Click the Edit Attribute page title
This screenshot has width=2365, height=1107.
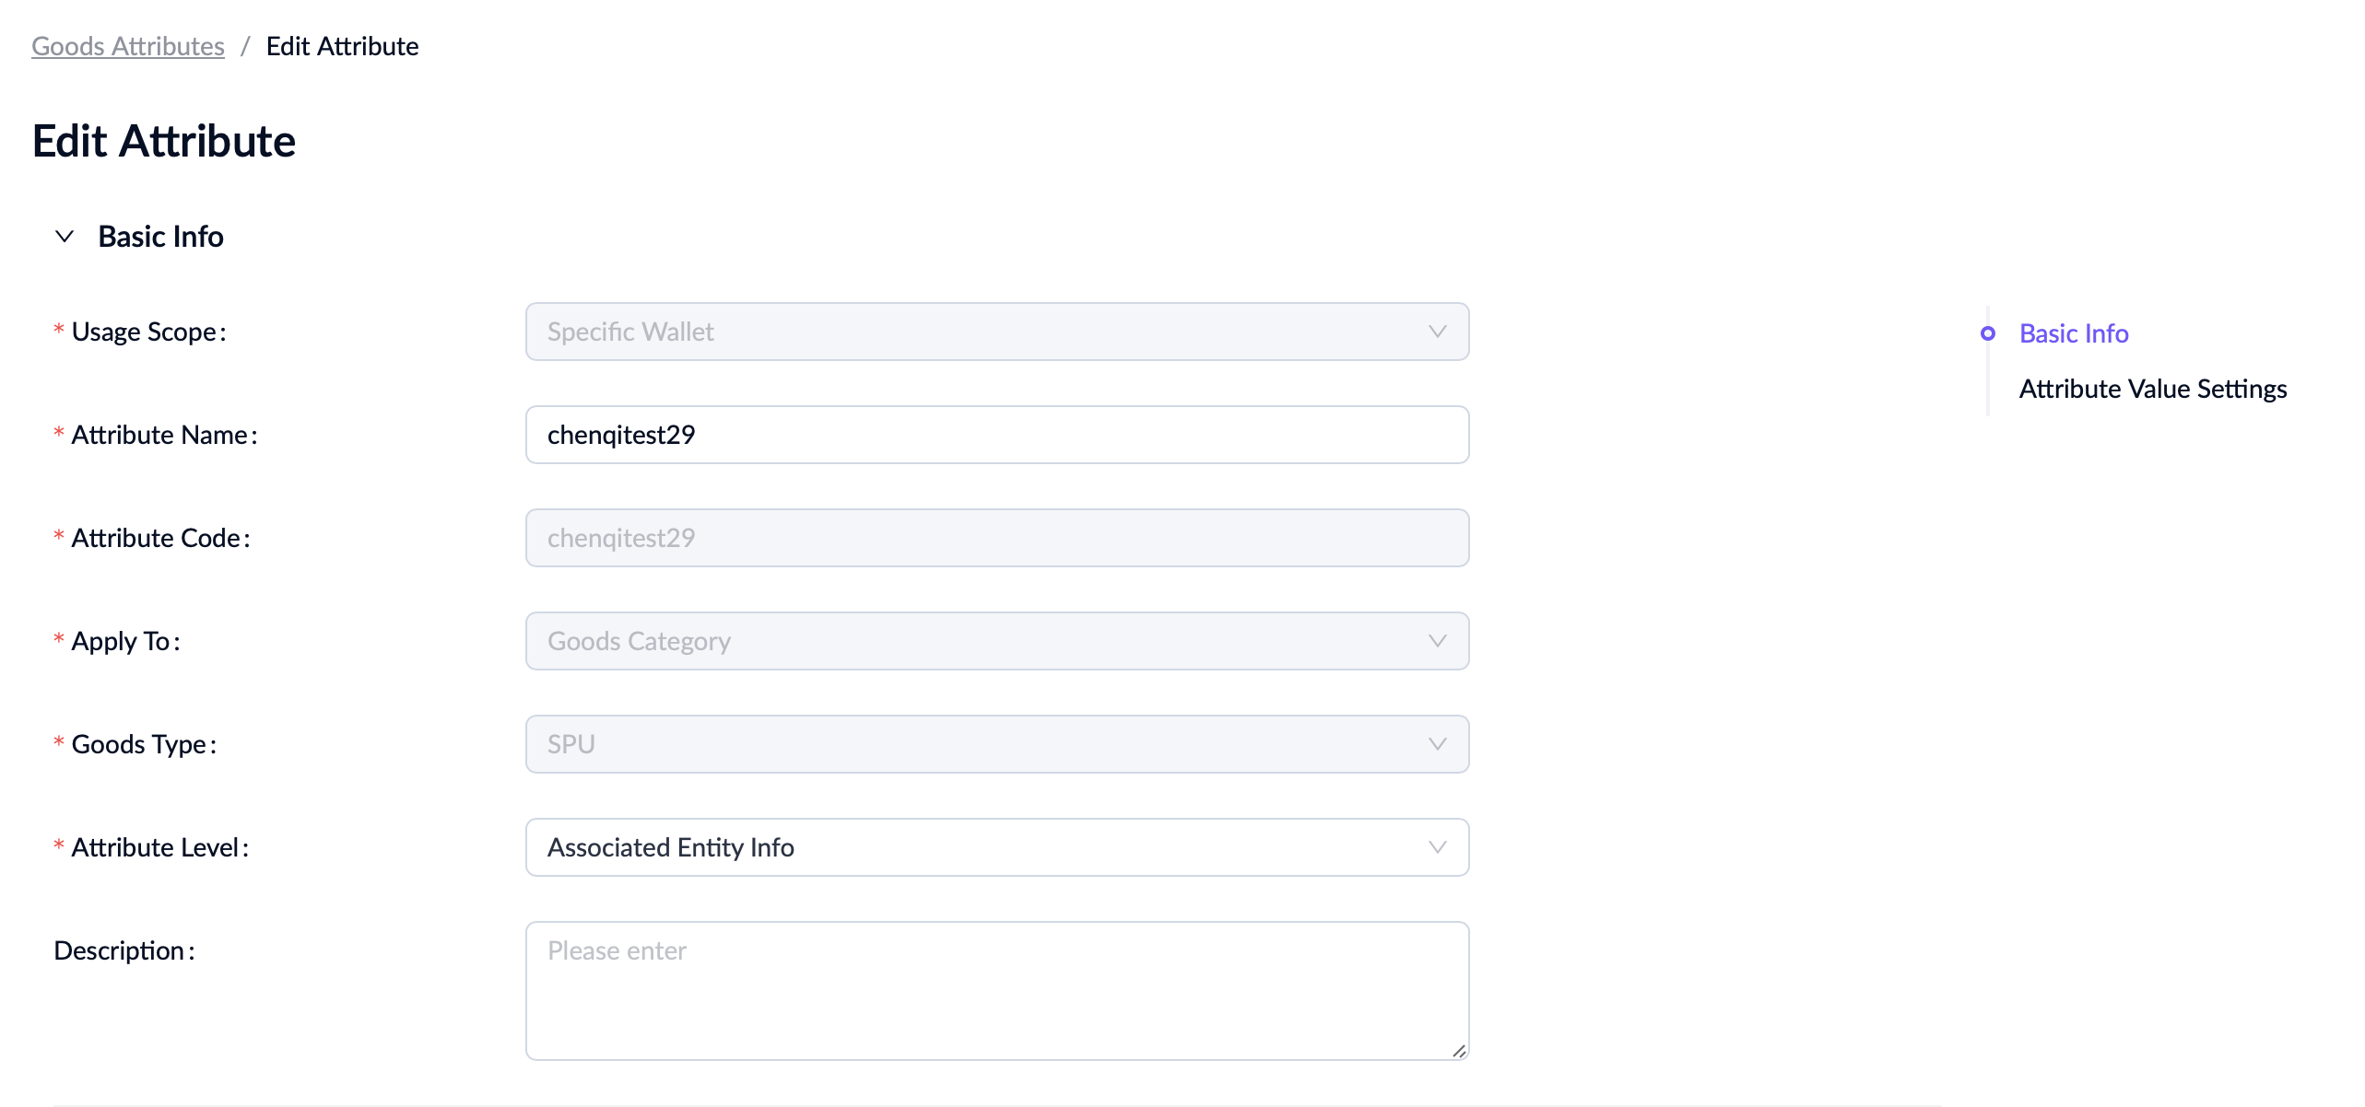pyautogui.click(x=164, y=141)
